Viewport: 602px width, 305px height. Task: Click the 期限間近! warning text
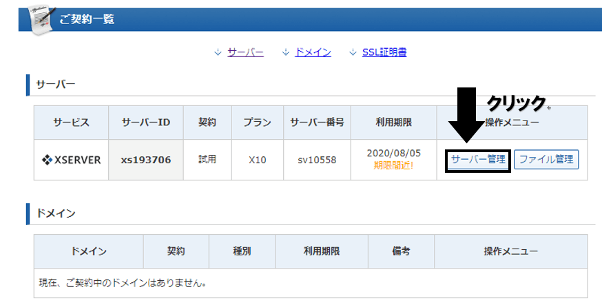pyautogui.click(x=393, y=165)
